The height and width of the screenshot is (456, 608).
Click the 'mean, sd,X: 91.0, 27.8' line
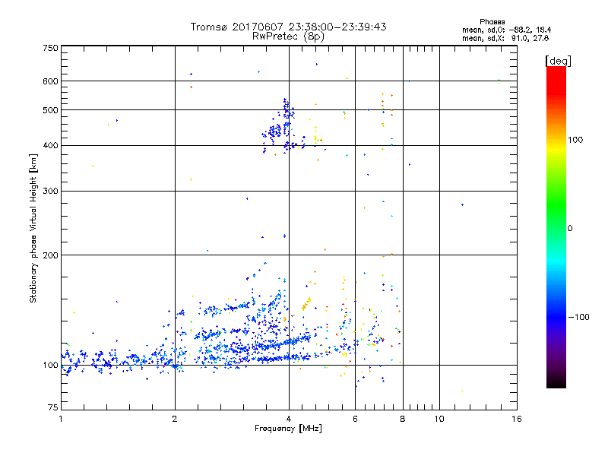505,38
